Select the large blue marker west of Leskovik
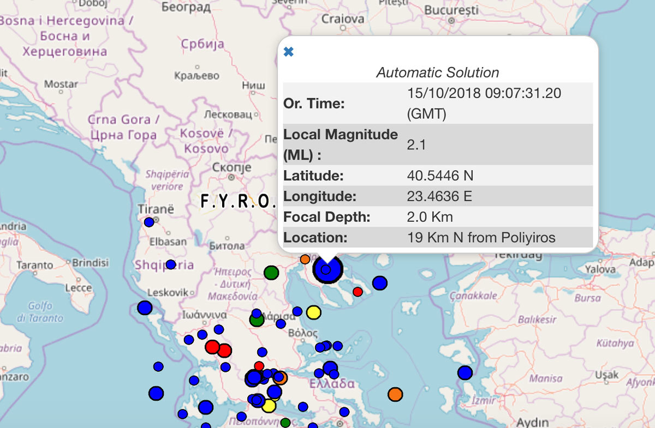 pos(145,308)
